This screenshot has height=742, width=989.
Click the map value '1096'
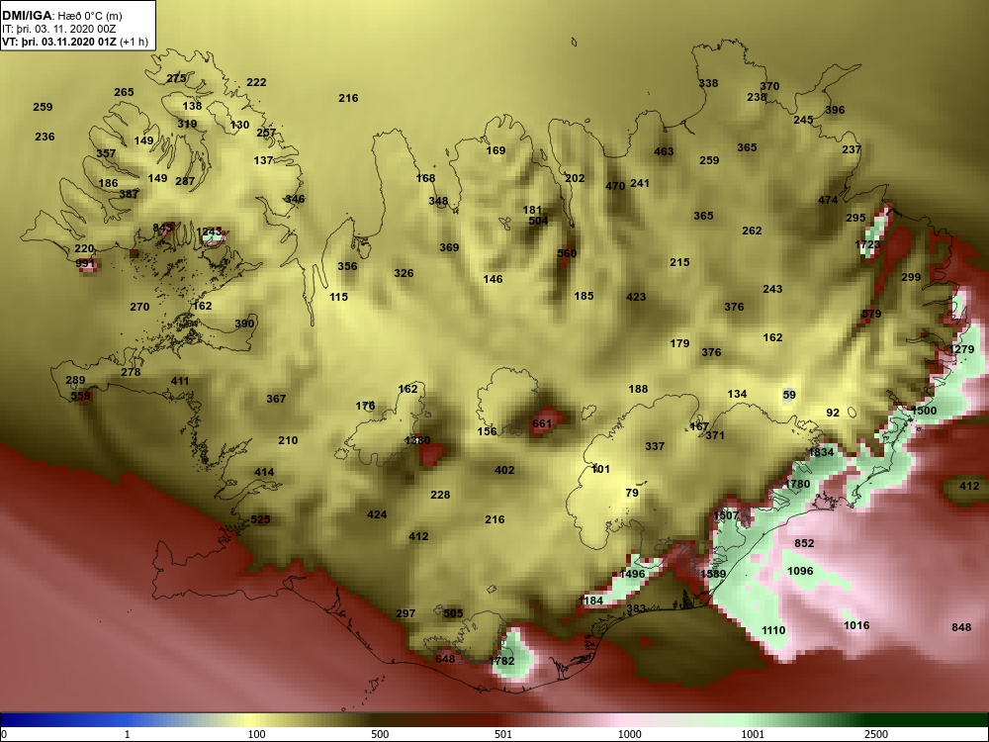800,572
